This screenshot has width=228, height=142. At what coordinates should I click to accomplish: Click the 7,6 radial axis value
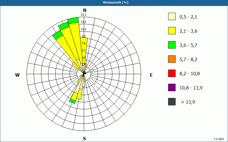tap(84, 43)
